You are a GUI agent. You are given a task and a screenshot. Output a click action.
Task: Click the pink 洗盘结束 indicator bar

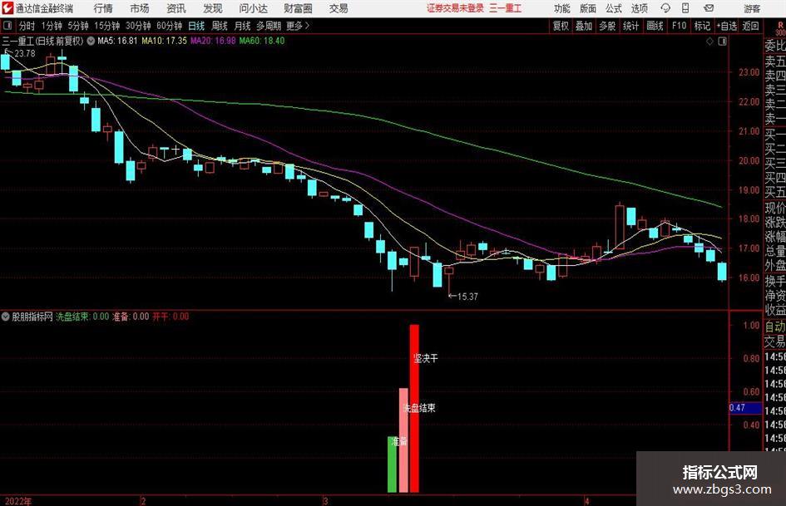(403, 440)
